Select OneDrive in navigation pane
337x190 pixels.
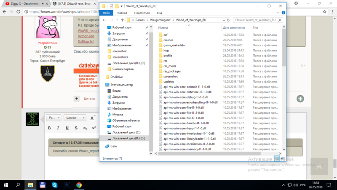pyautogui.click(x=117, y=77)
